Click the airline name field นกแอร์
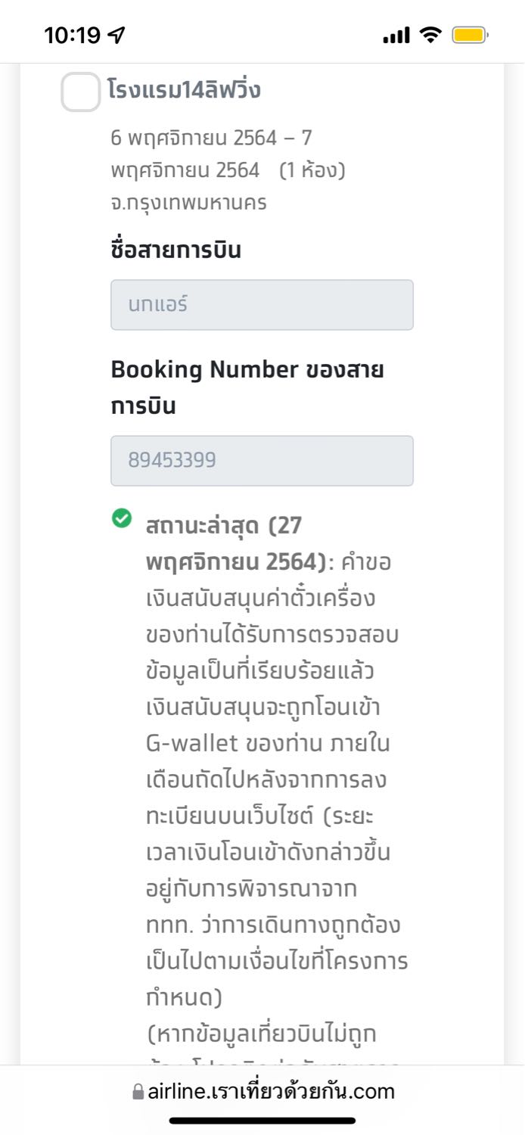The height and width of the screenshot is (1135, 525). pyautogui.click(x=262, y=305)
